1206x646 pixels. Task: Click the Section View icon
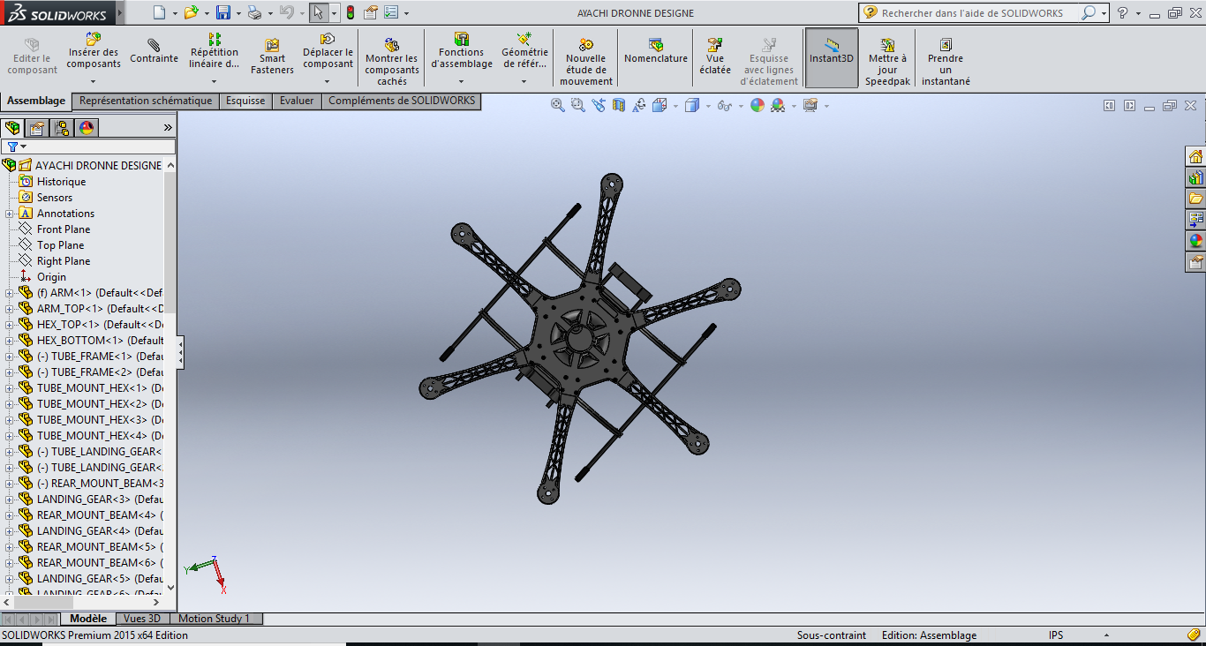point(618,105)
